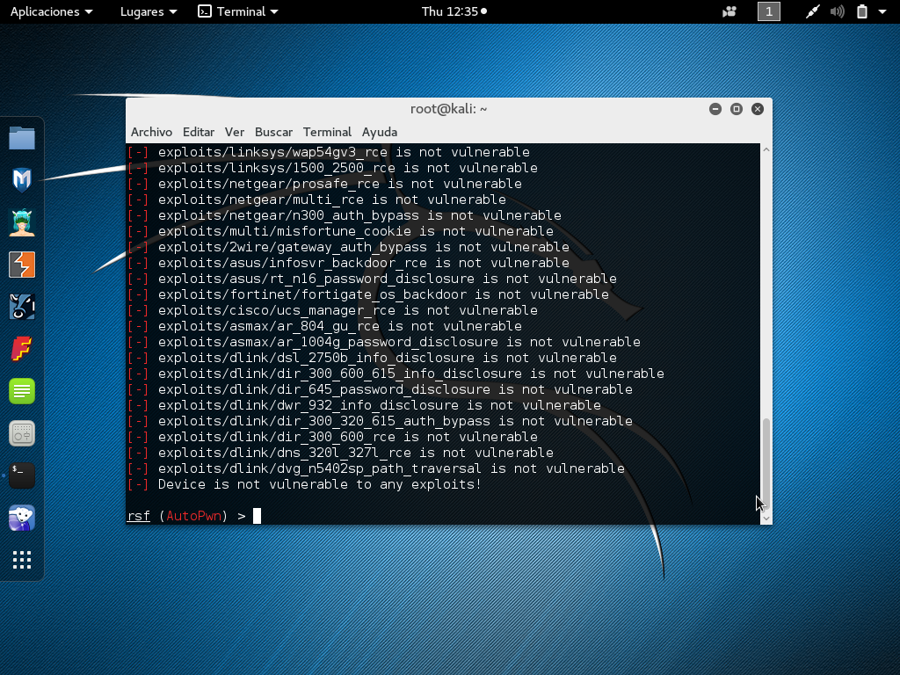Image resolution: width=900 pixels, height=675 pixels.
Task: Expand the Lugares menu
Action: click(142, 11)
